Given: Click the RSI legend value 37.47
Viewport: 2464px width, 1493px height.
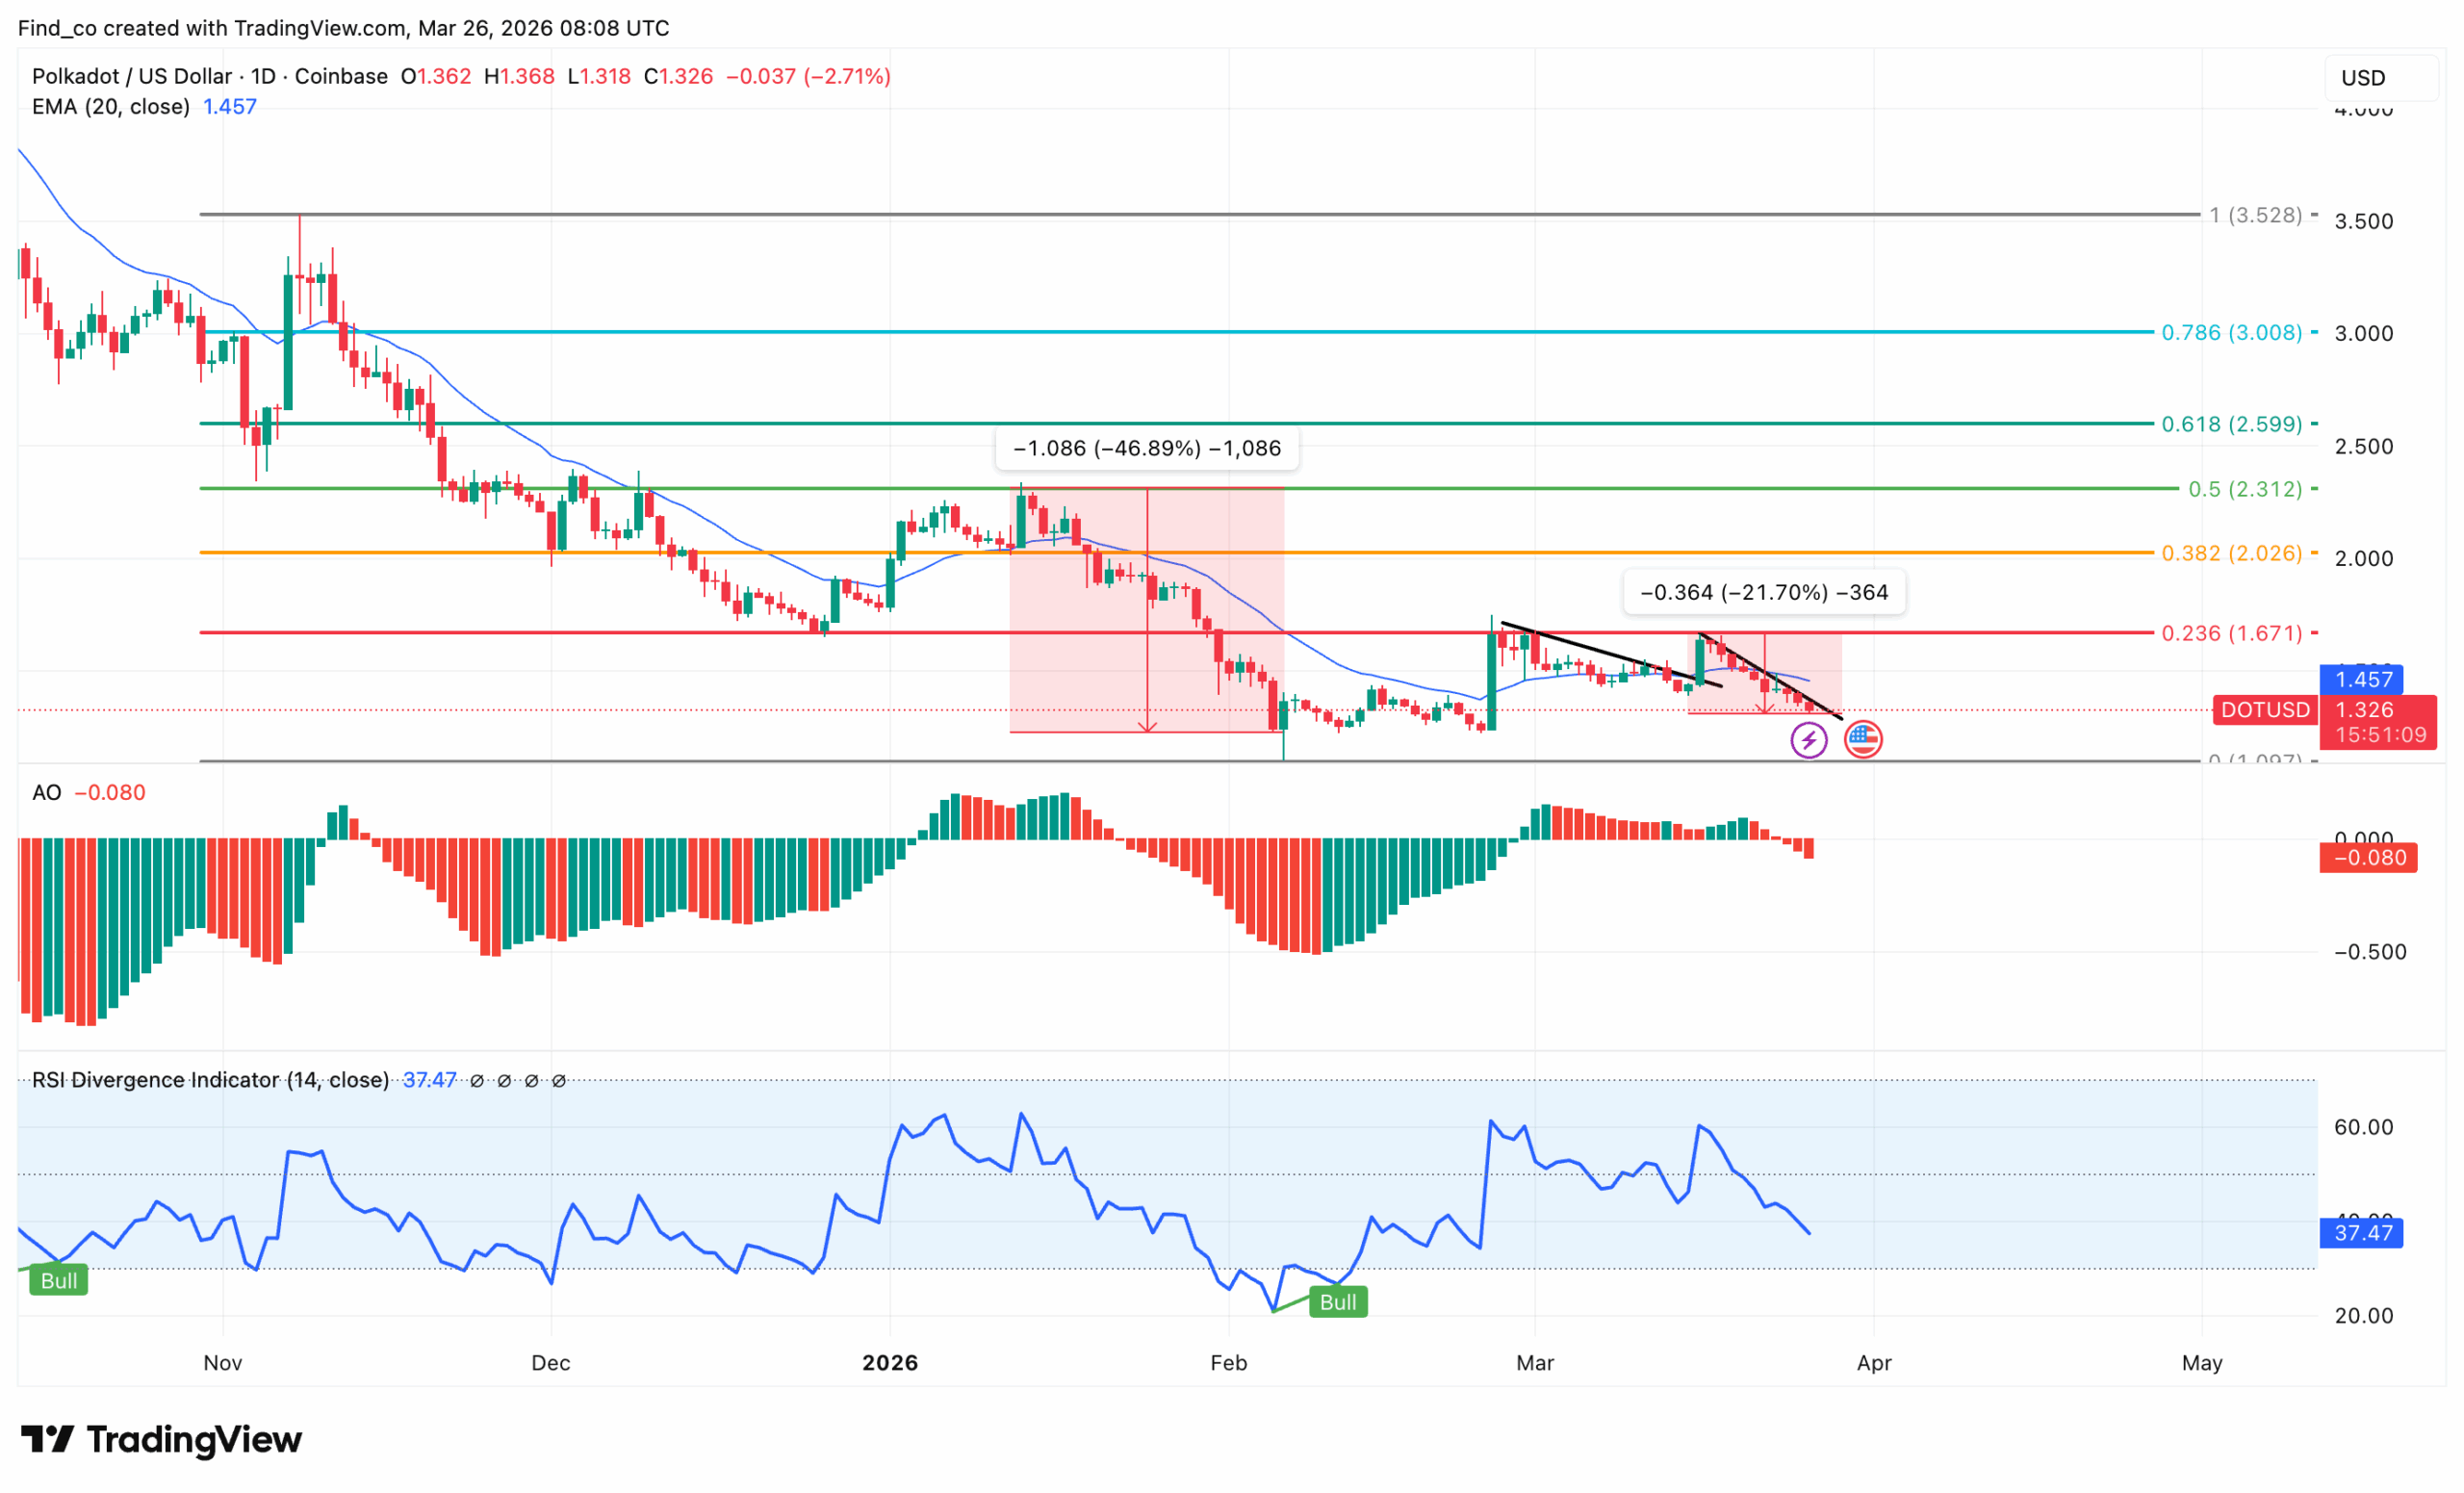Looking at the screenshot, I should (x=429, y=1080).
